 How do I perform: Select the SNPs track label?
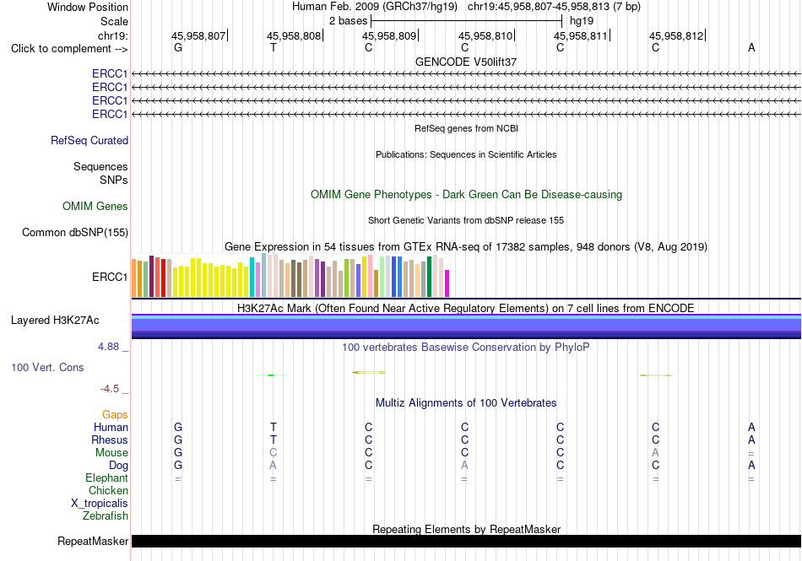click(114, 180)
